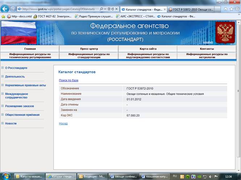241x180 pixels.
Task: Open the Windows Start button
Action: tap(6, 176)
